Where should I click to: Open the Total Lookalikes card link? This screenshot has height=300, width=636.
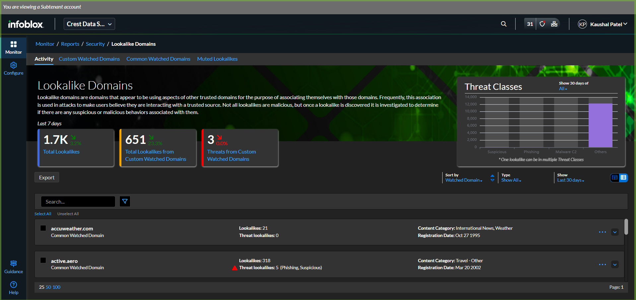[61, 152]
